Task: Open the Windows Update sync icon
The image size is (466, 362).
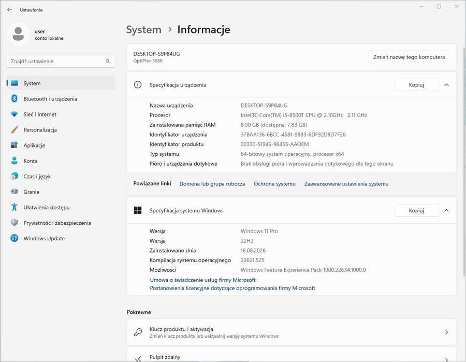Action: [x=14, y=238]
